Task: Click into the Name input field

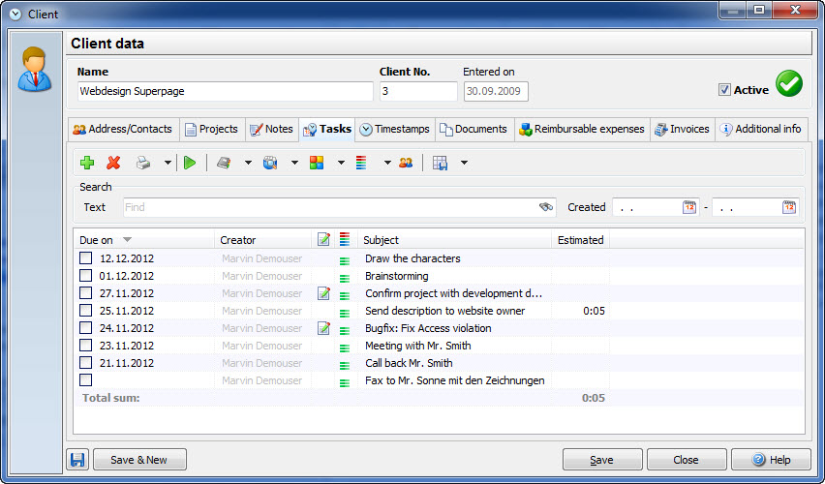Action: tap(226, 91)
